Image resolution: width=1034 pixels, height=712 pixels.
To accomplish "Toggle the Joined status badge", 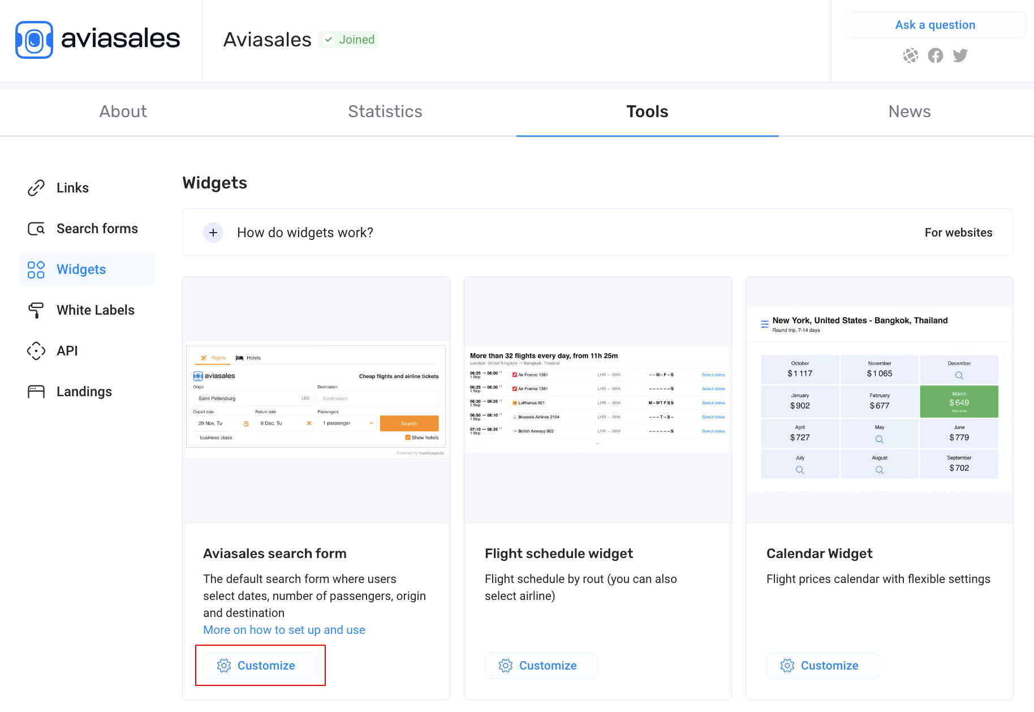I will pyautogui.click(x=348, y=39).
